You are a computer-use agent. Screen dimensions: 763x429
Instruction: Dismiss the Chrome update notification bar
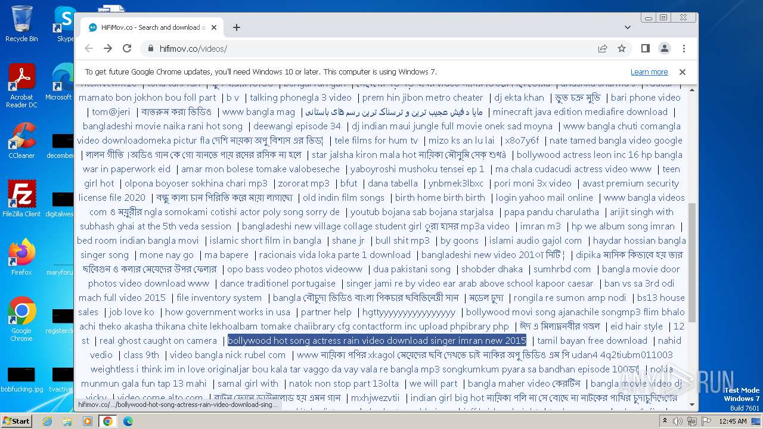(683, 72)
